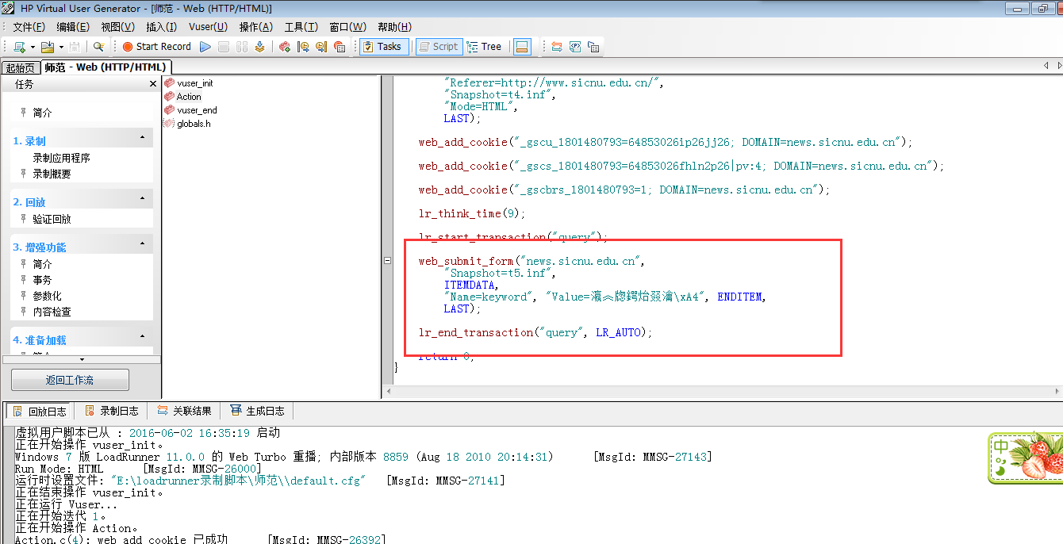This screenshot has width=1063, height=544.
Task: Open 事务 under 增强功能
Action: (42, 280)
